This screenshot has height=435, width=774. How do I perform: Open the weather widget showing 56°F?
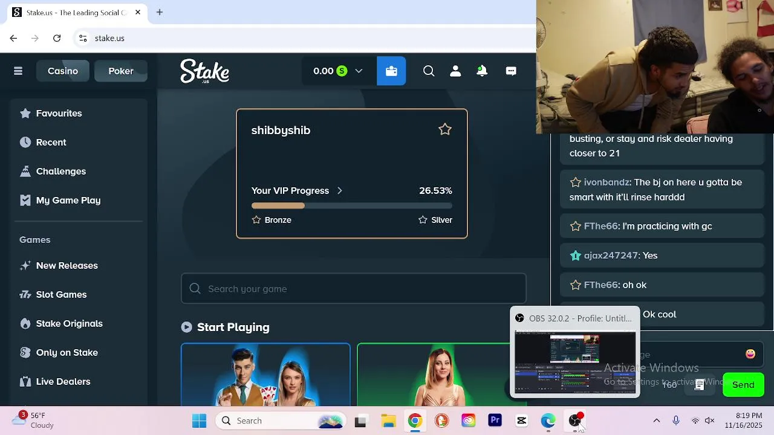click(31, 420)
